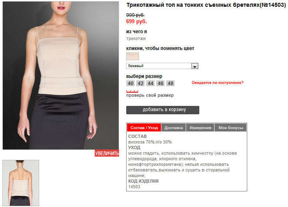Image resolution: width=288 pixels, height=207 pixels.
Task: Select the бежевый color combo box
Action: [x=162, y=66]
